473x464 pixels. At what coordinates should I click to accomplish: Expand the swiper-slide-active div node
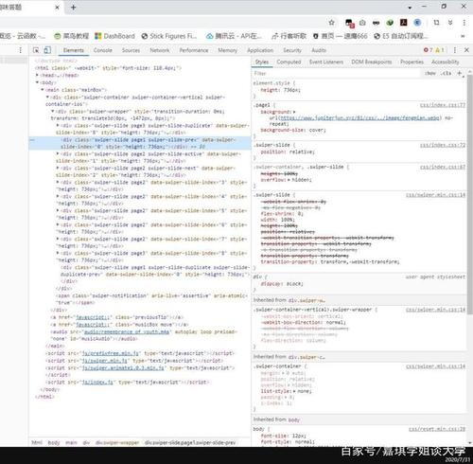(x=58, y=153)
